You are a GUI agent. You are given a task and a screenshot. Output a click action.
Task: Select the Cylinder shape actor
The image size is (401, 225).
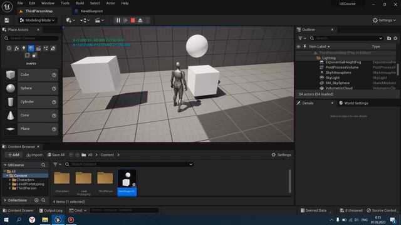pos(31,102)
